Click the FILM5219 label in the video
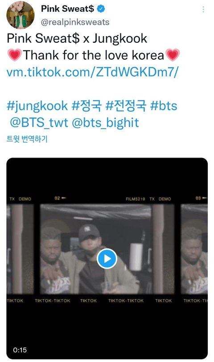Screen dimensions: 214x362 click(x=136, y=199)
